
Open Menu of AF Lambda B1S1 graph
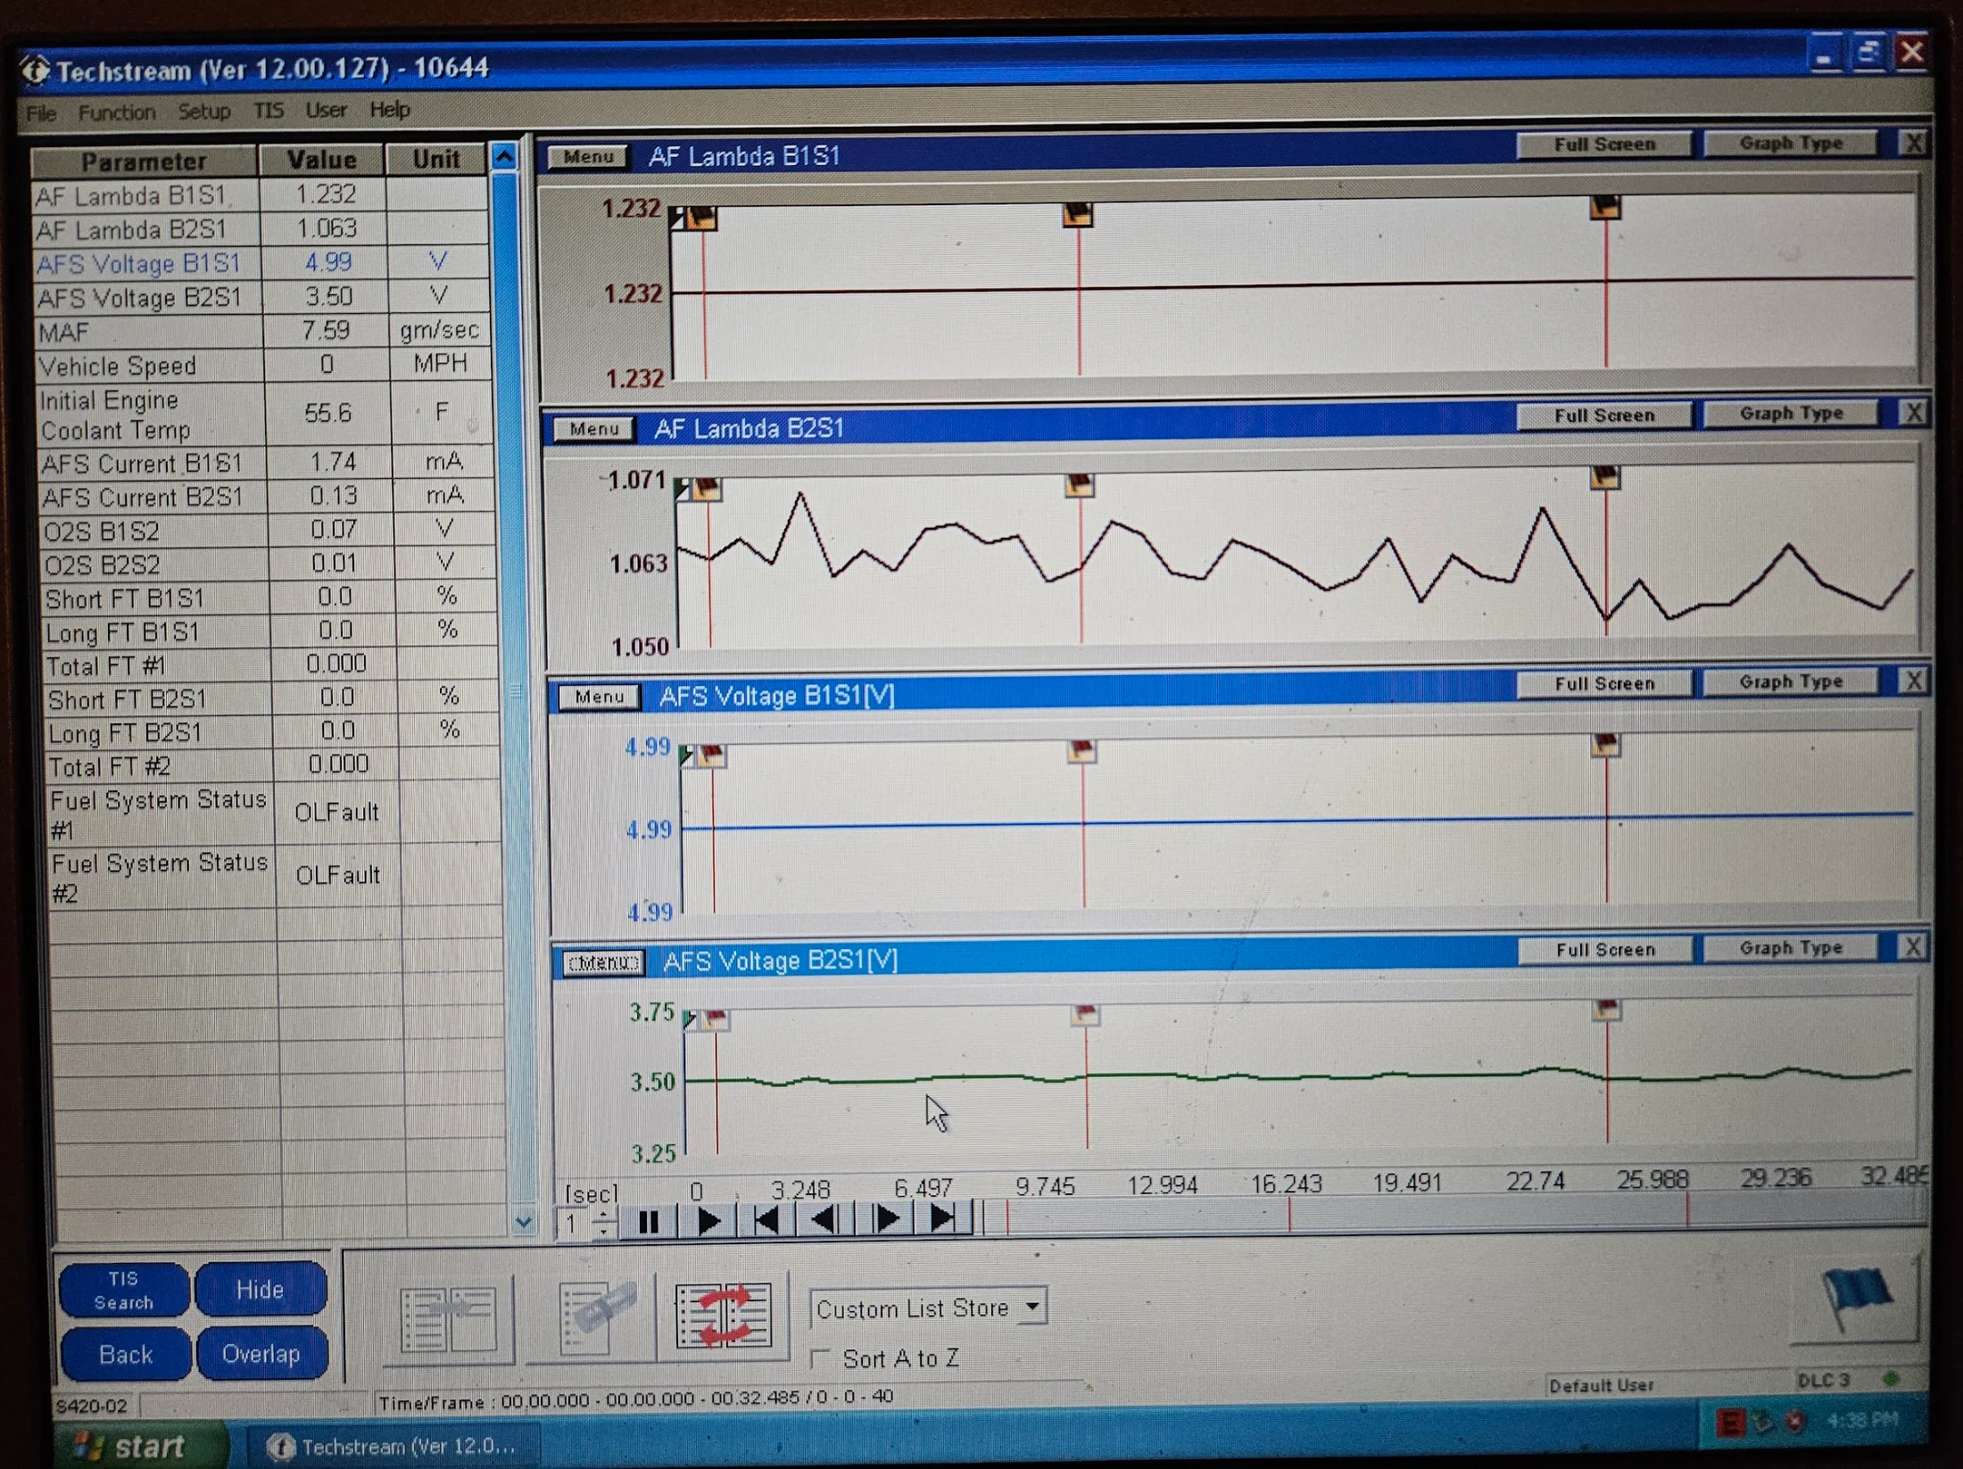pyautogui.click(x=588, y=157)
